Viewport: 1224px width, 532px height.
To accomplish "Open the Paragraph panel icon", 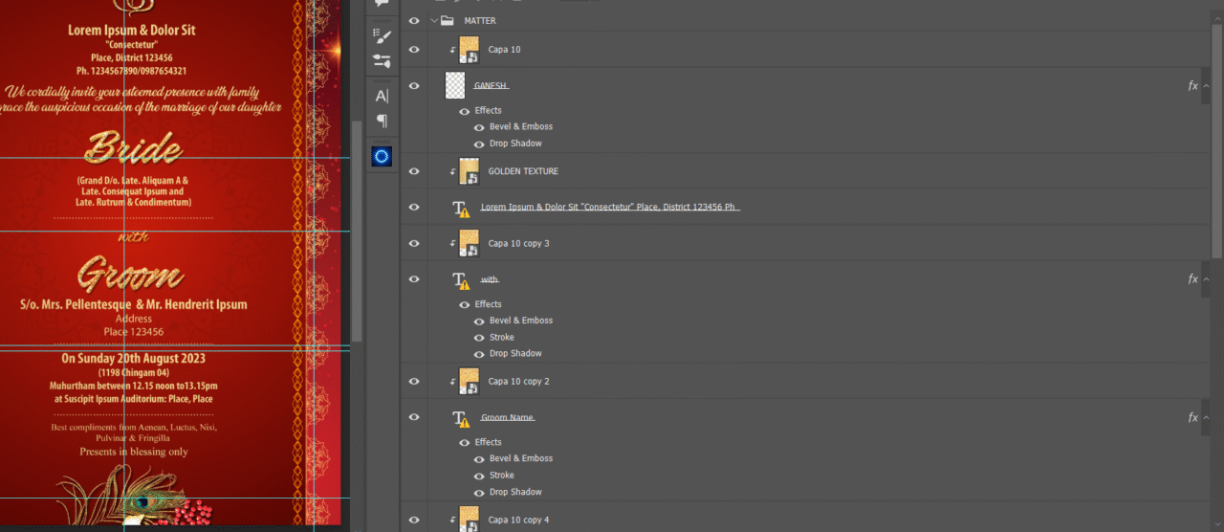I will pyautogui.click(x=382, y=121).
